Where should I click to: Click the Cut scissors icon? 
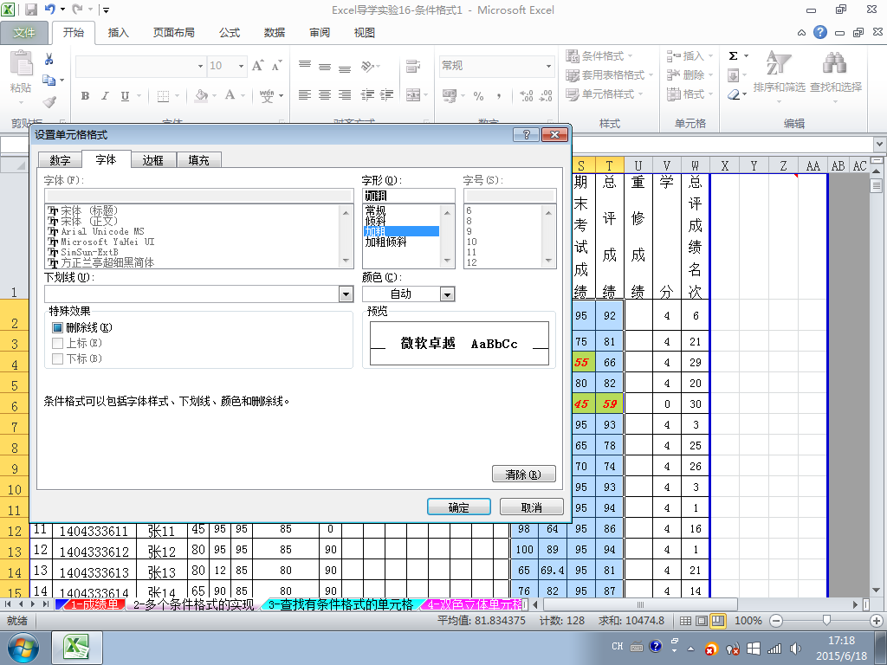pos(49,59)
